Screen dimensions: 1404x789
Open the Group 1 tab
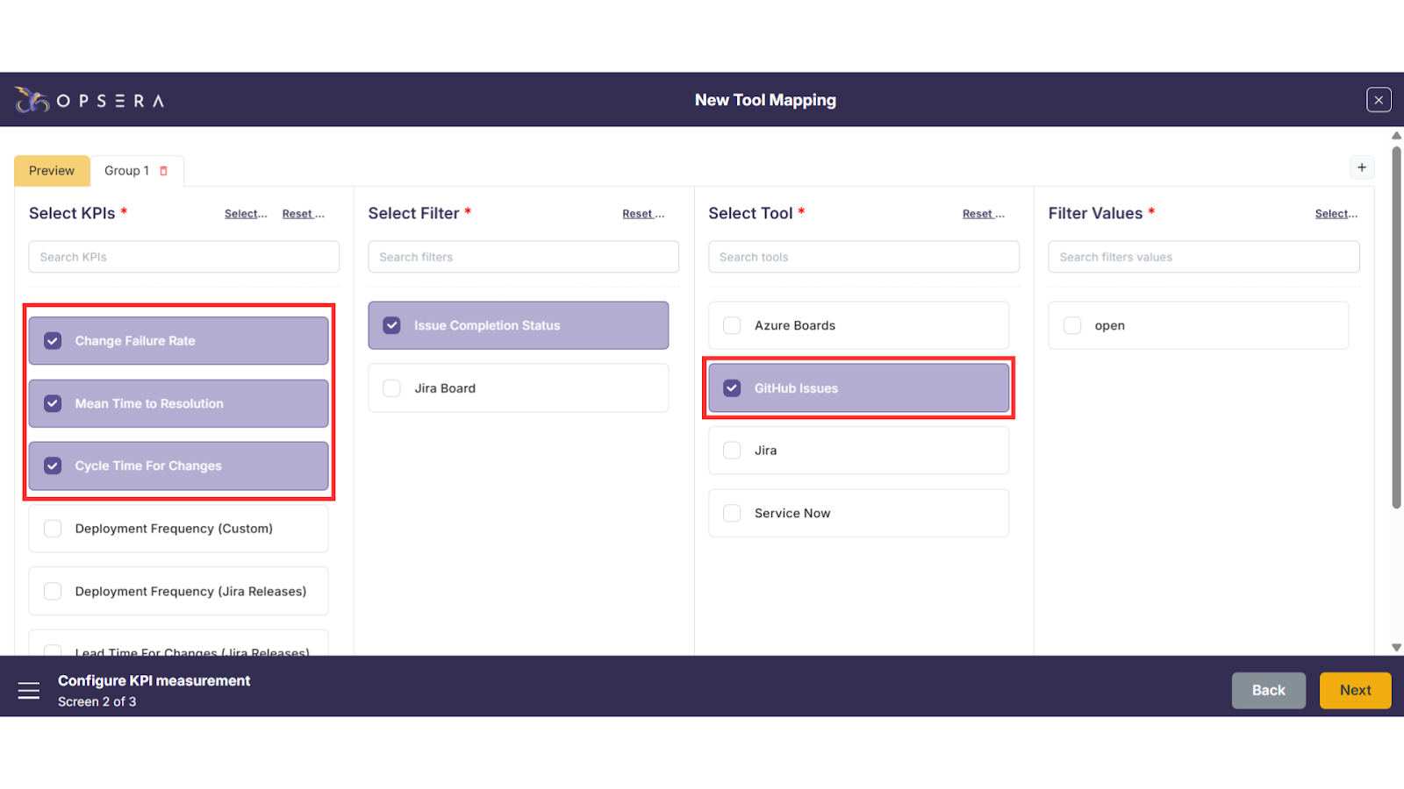tap(126, 171)
